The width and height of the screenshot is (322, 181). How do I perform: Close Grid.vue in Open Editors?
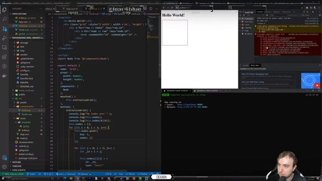[x=14, y=26]
